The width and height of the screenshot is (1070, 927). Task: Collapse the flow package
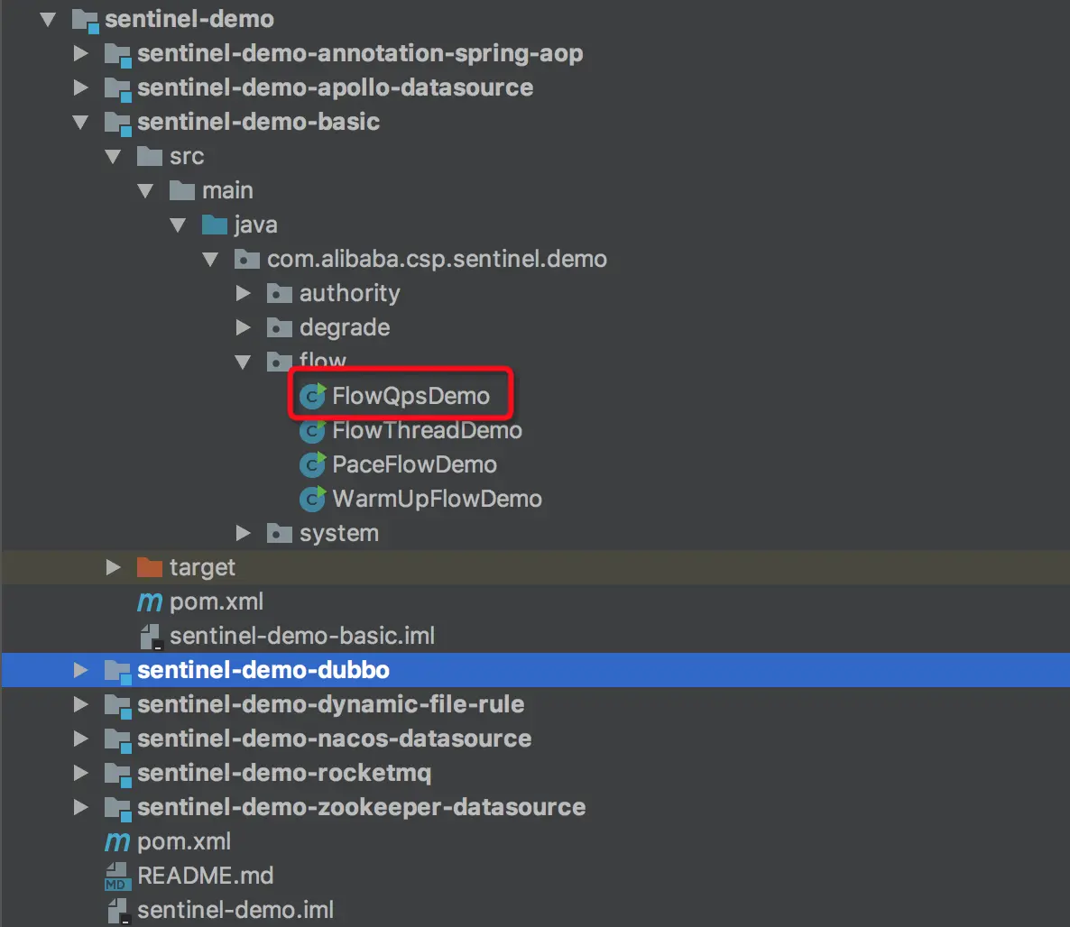(243, 361)
